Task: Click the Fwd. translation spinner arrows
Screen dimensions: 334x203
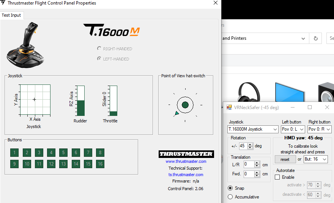Action: point(257,174)
